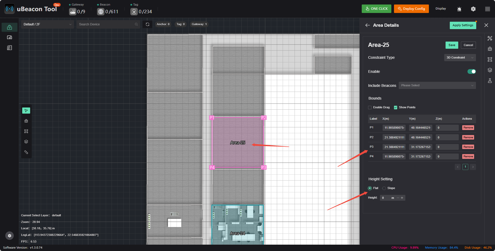This screenshot has height=251, width=495.
Task: Open the 3D Constraint type dropdown
Action: tap(460, 57)
